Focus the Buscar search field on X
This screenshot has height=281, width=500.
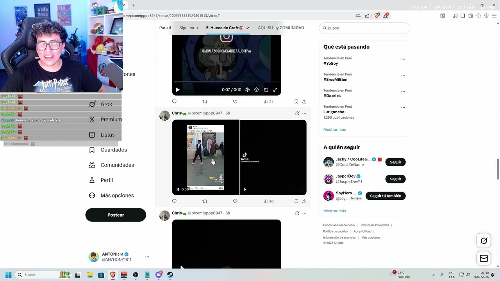coord(364,28)
